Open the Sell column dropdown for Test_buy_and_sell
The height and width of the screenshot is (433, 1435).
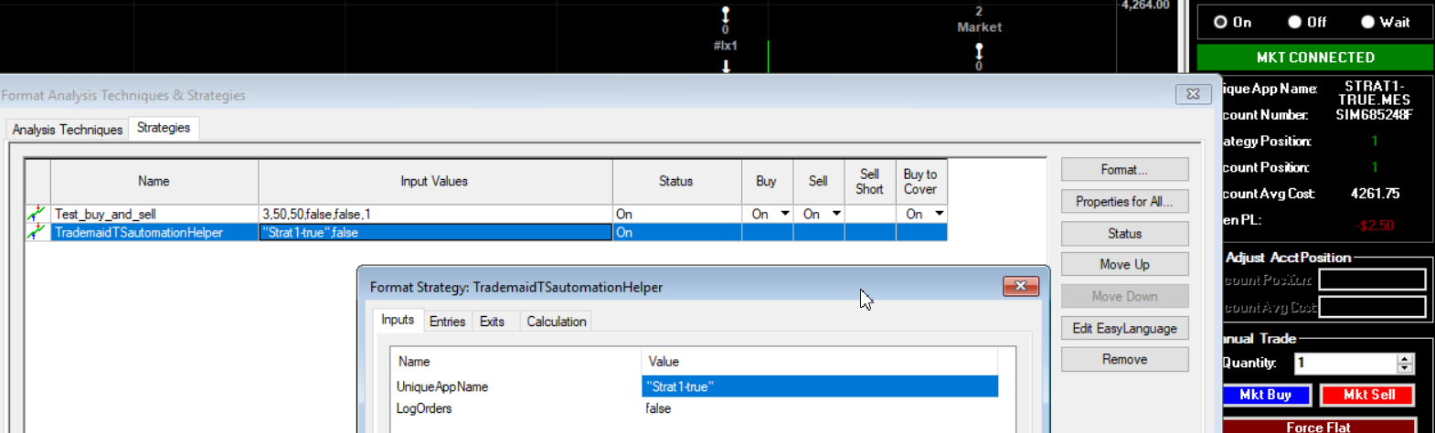(835, 214)
